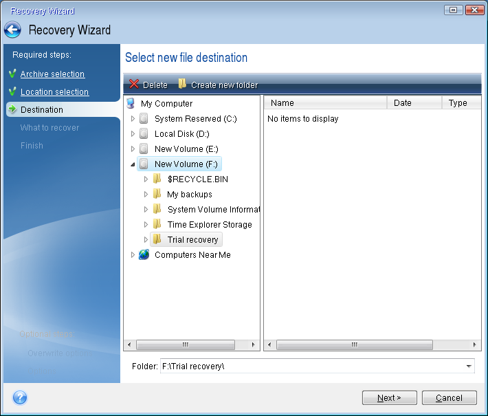Image resolution: width=488 pixels, height=416 pixels.
Task: Go to Archive selection step
Action: [x=52, y=74]
